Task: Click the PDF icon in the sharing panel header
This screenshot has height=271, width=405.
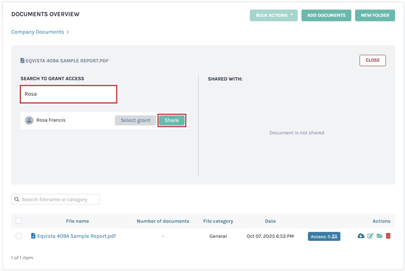Action: [x=22, y=61]
